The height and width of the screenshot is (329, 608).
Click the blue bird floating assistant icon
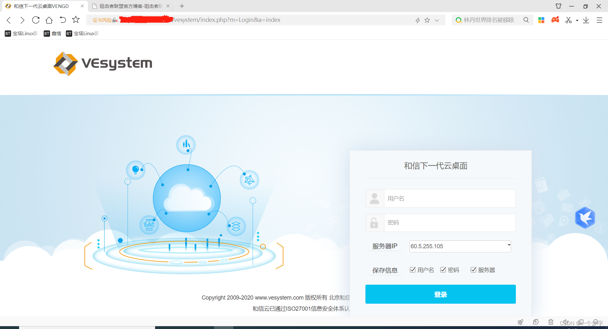point(585,218)
